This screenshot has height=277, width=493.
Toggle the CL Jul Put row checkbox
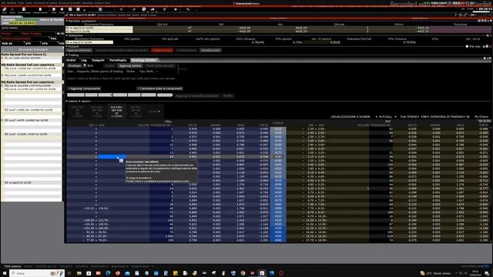point(2,58)
